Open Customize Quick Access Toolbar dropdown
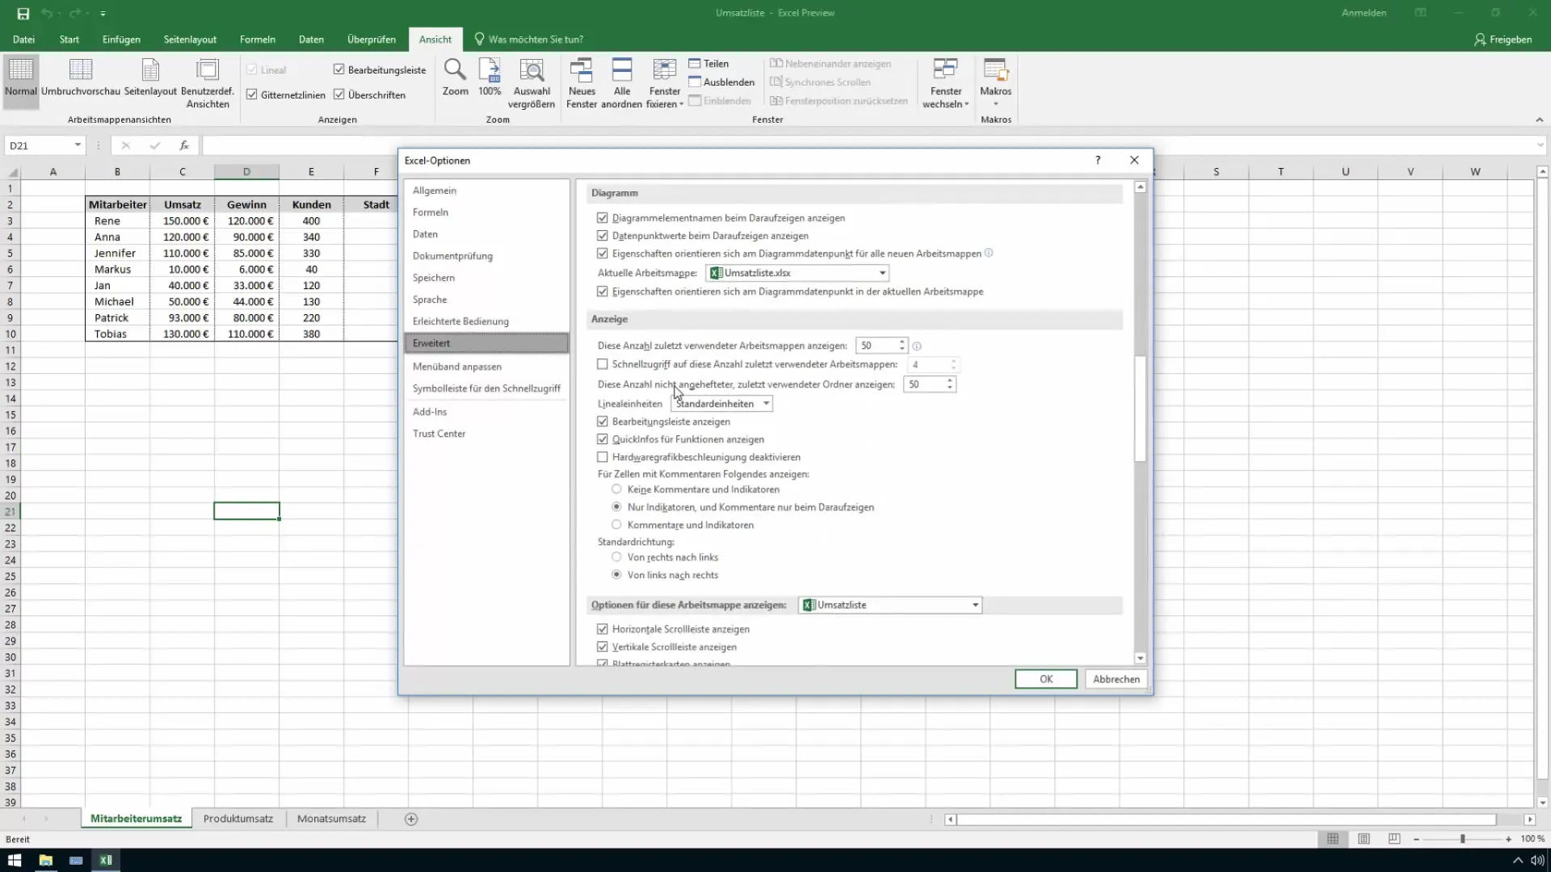1551x872 pixels. tap(103, 14)
